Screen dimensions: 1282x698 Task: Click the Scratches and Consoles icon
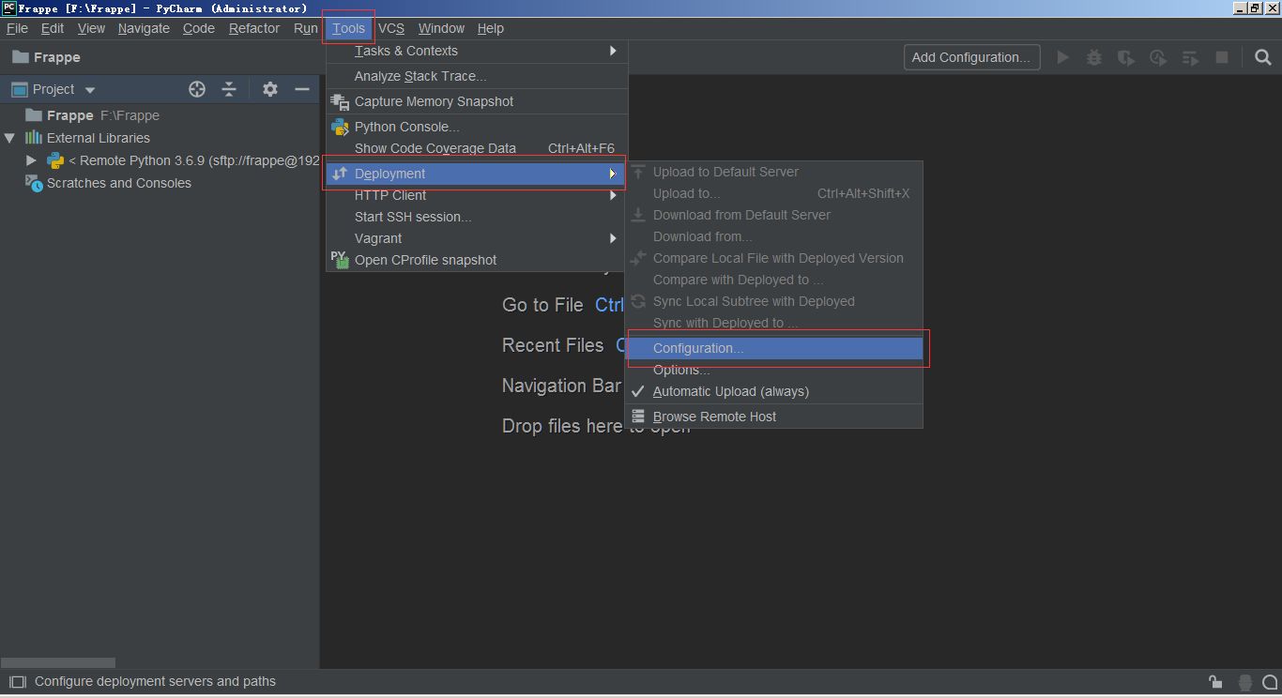click(34, 183)
